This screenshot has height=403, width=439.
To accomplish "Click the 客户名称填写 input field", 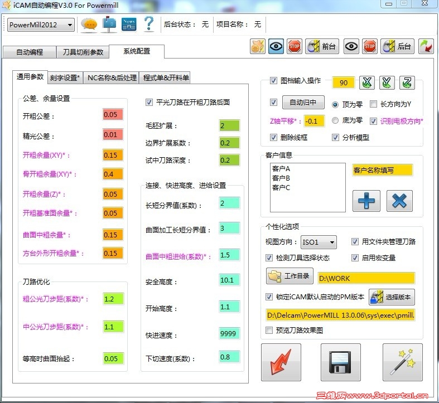I will (383, 170).
